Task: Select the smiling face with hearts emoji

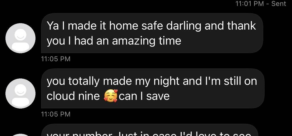Action: point(111,96)
